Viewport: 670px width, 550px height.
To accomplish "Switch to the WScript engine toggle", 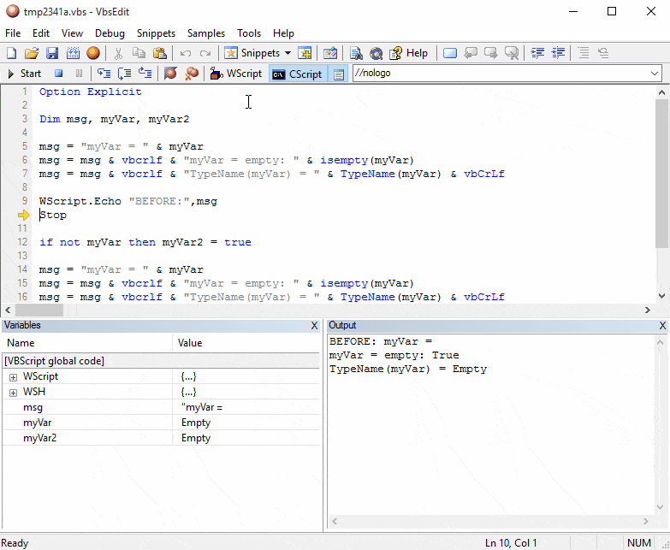I will [x=236, y=74].
